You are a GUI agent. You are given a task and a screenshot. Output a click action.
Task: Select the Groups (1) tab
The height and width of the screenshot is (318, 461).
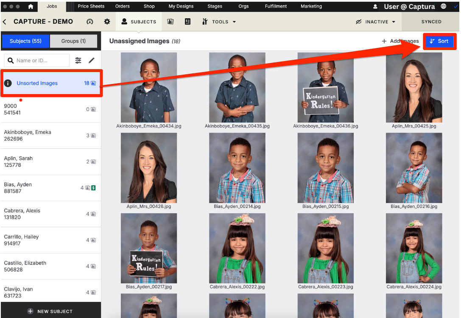point(73,41)
